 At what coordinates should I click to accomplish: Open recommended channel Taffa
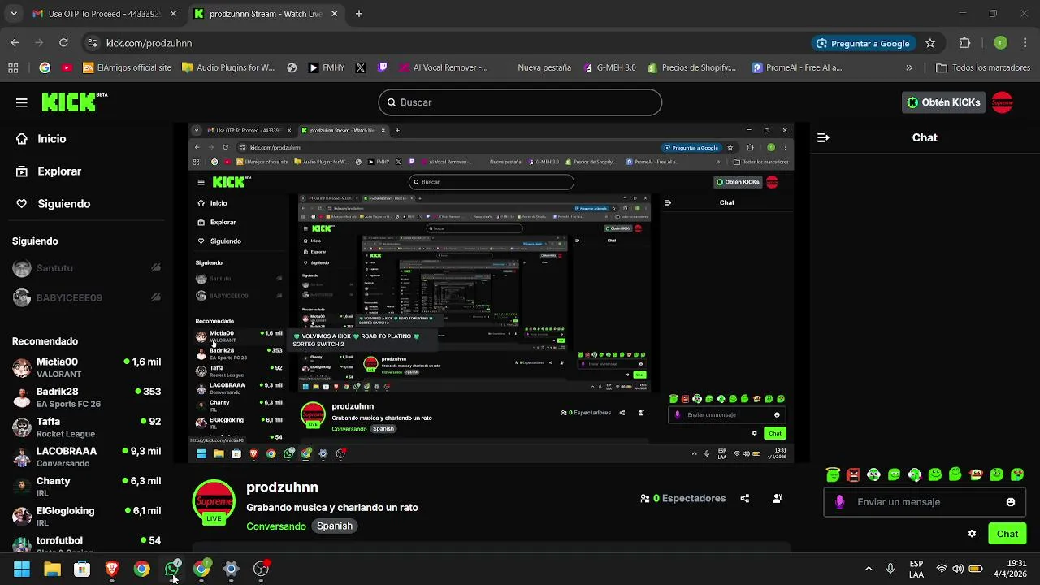point(86,427)
